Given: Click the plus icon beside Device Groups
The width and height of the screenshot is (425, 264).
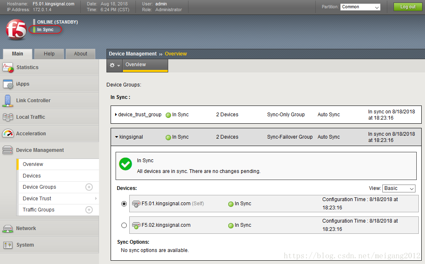Looking at the screenshot, I should point(89,187).
